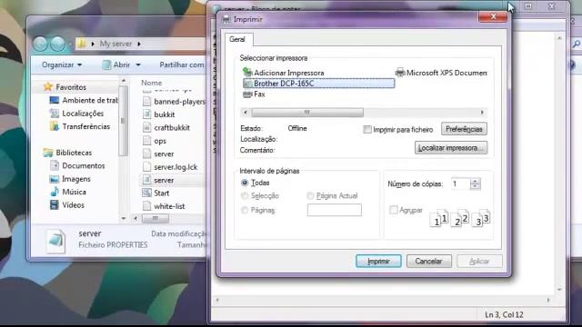Select the Selecção radio button
The image size is (582, 327).
pos(245,195)
